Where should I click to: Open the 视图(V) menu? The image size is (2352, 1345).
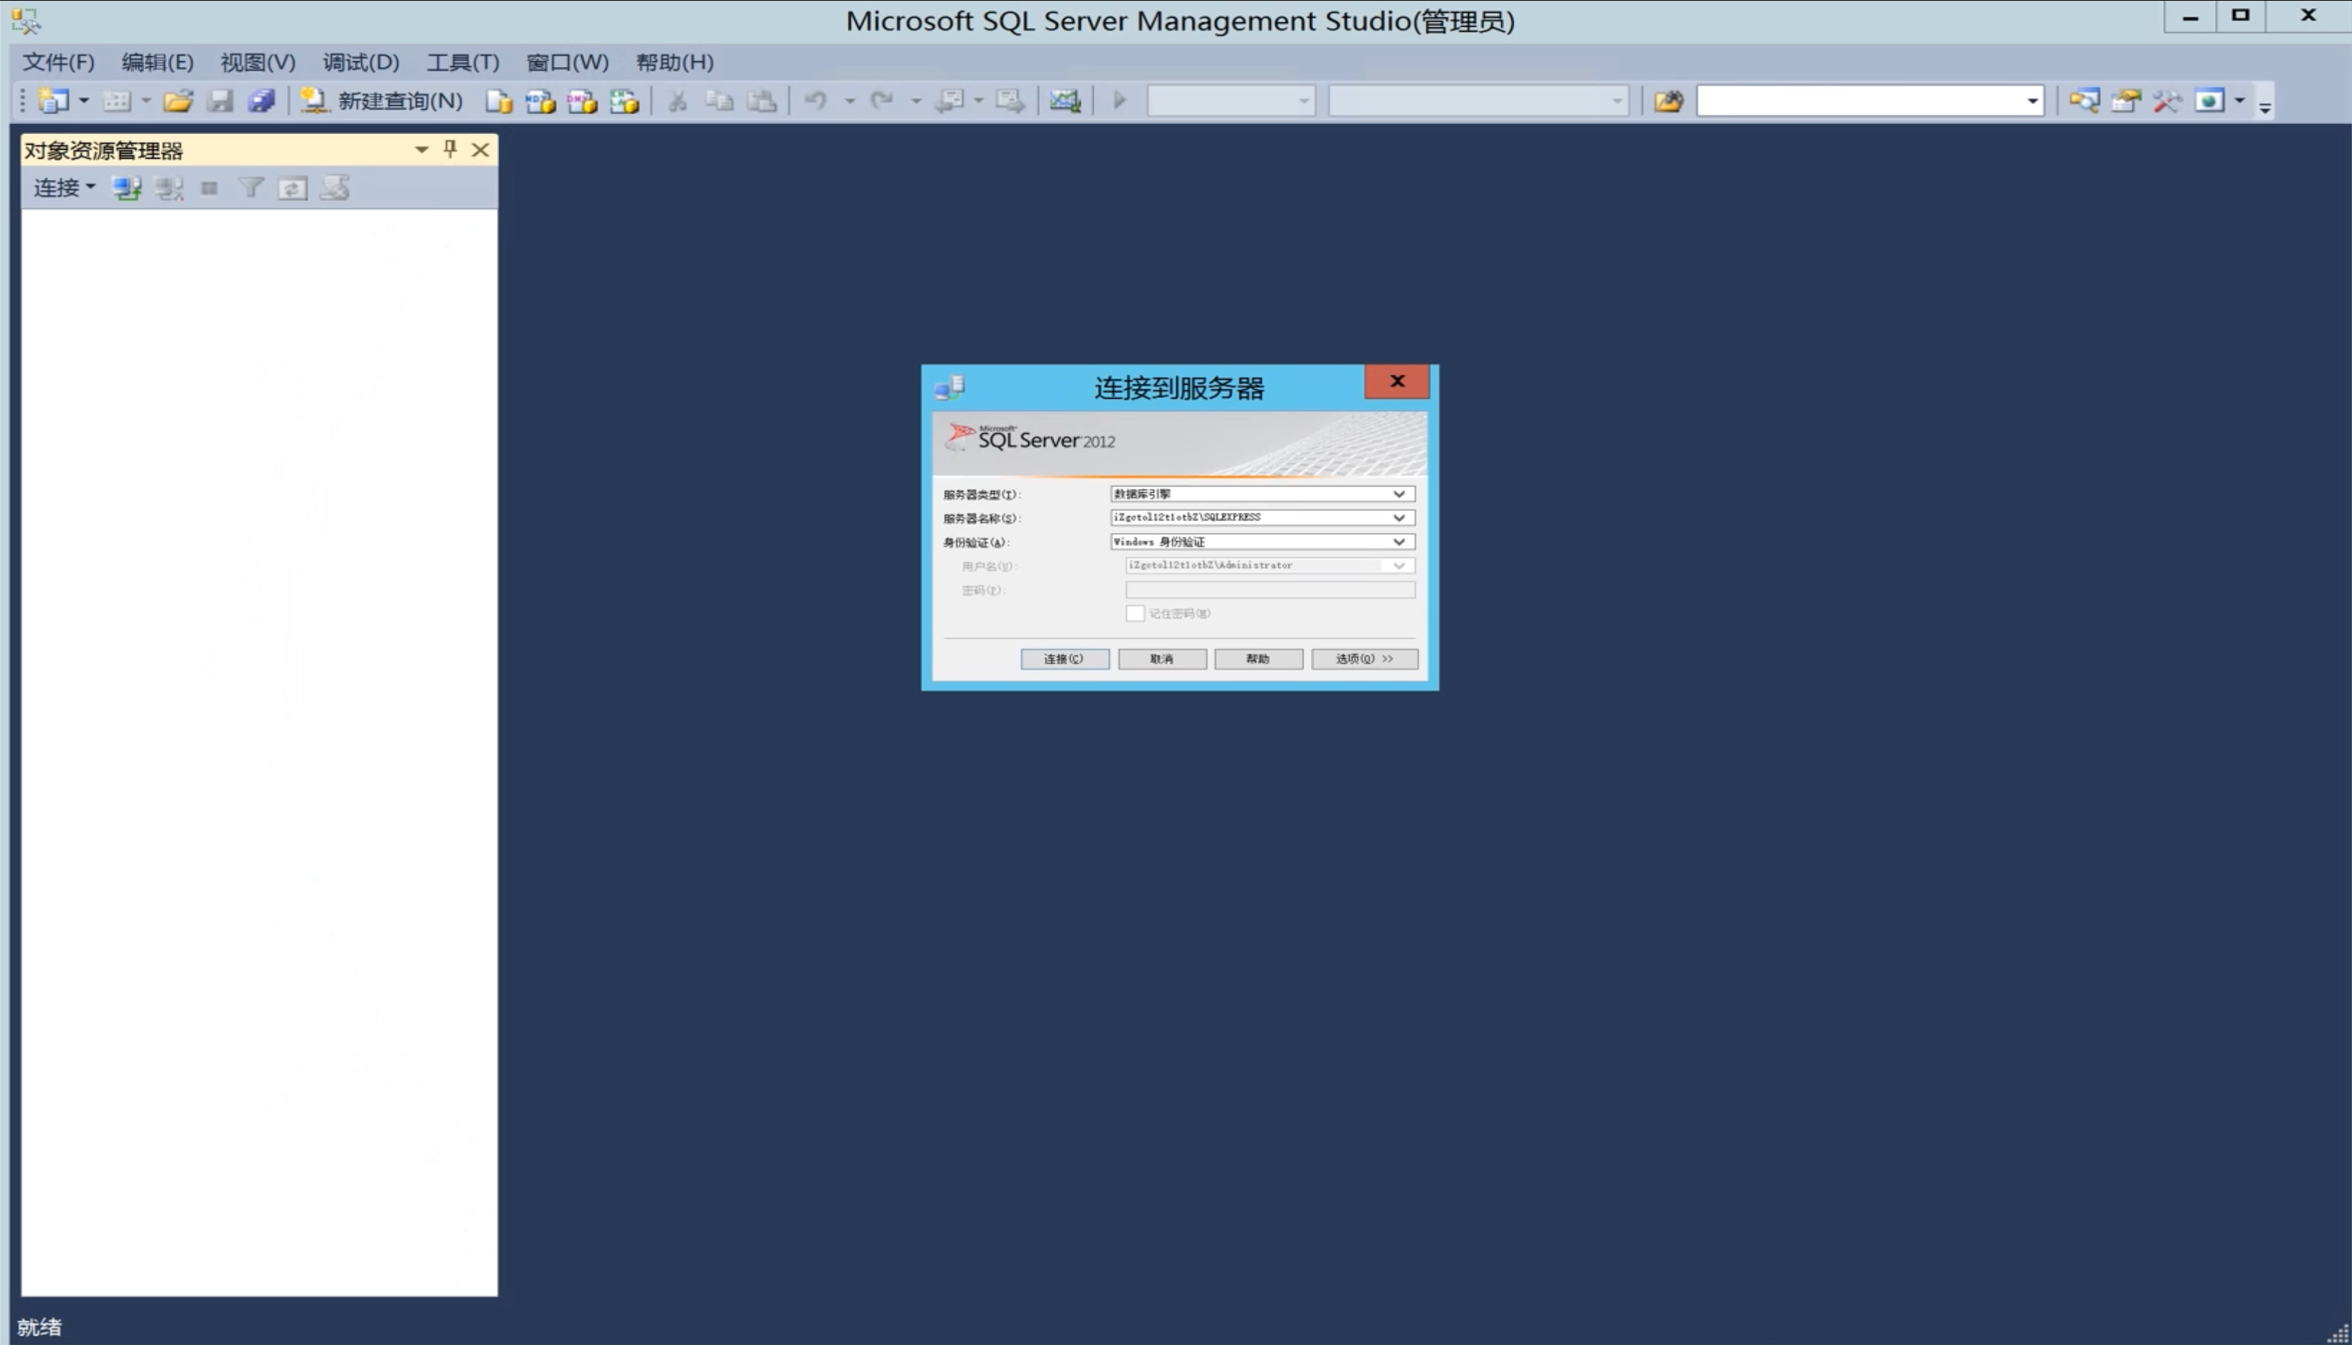click(x=257, y=63)
